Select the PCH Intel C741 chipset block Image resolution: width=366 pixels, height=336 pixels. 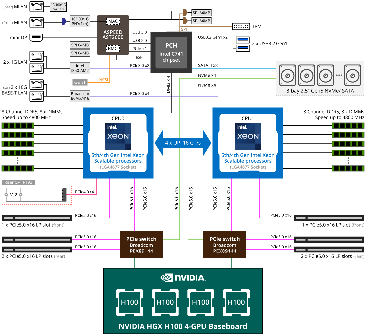171,53
